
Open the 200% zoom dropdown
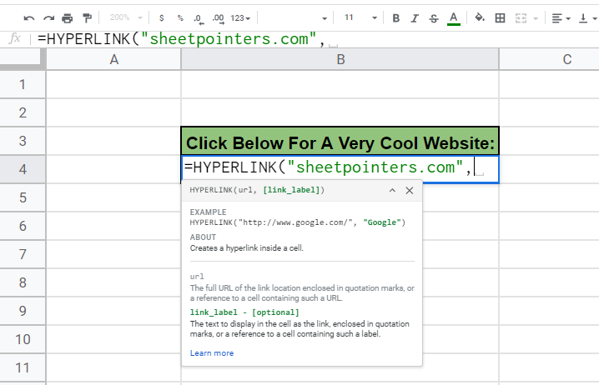(127, 17)
